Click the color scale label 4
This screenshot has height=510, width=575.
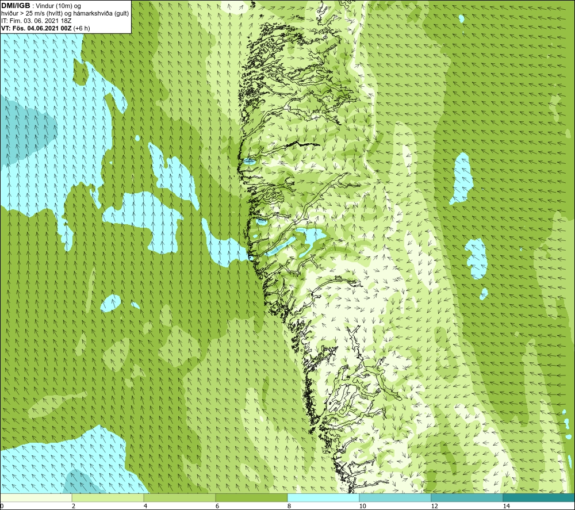(x=145, y=507)
